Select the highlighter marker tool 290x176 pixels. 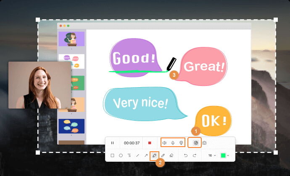[154, 155]
